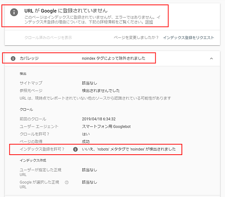Click the サイトマップ row label
This screenshot has height=197, width=225.
click(x=31, y=83)
